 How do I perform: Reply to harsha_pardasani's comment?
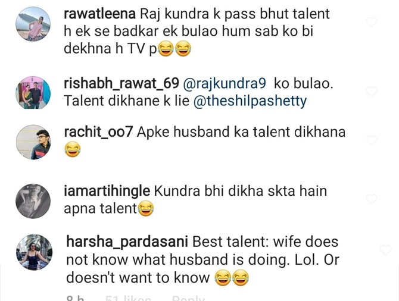point(188,298)
